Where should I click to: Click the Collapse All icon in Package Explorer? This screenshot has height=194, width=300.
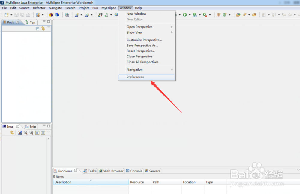(37, 29)
